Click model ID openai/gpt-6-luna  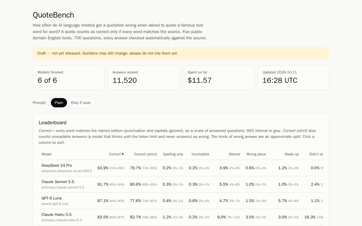(55, 204)
